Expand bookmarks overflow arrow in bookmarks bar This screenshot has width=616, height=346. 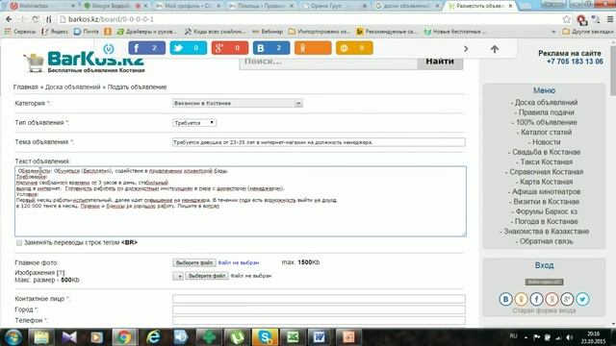point(553,32)
